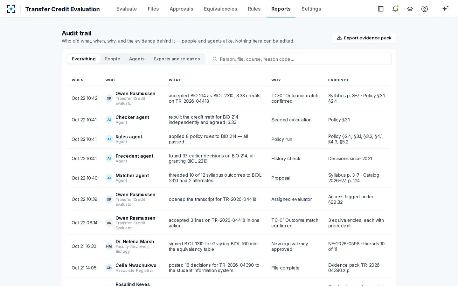Click the 'Celia Nwachukwu' name
This screenshot has height=286, width=458.
(136, 265)
